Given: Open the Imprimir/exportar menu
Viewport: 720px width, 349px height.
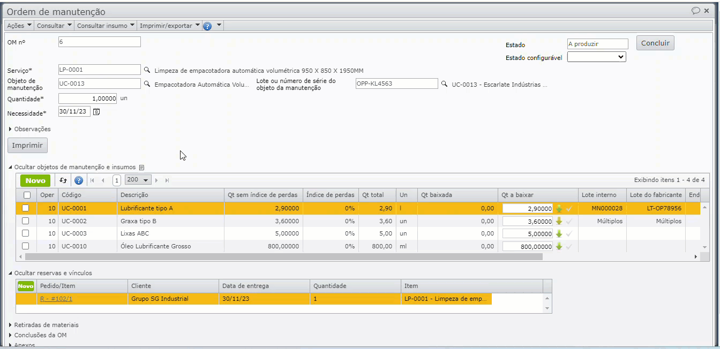Looking at the screenshot, I should click(x=169, y=26).
